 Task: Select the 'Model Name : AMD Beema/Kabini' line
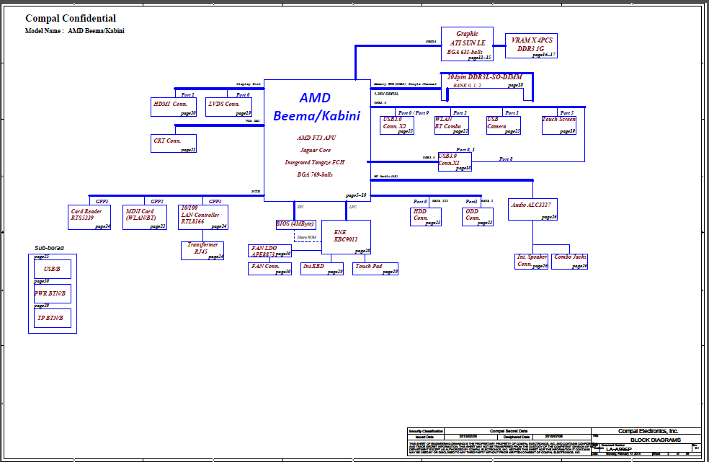(x=75, y=31)
